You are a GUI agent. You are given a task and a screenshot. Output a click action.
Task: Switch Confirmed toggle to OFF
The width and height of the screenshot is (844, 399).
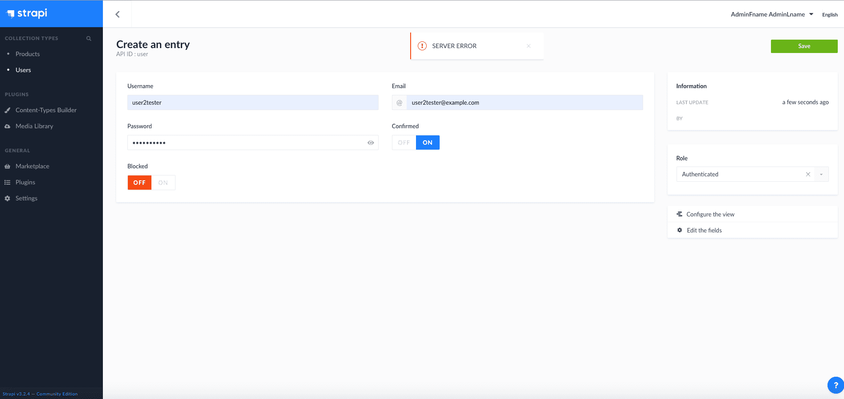tap(404, 143)
